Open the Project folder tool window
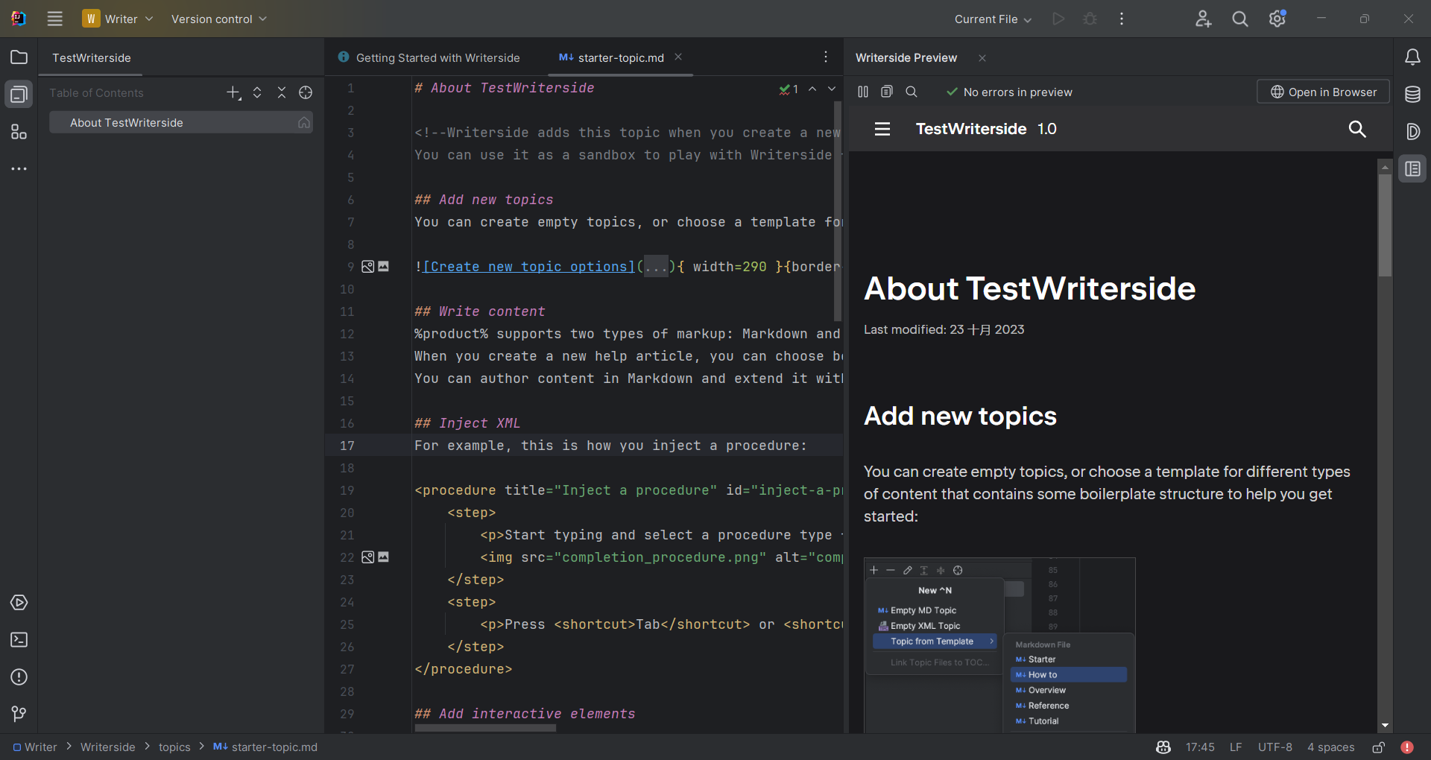The width and height of the screenshot is (1431, 760). 19,57
